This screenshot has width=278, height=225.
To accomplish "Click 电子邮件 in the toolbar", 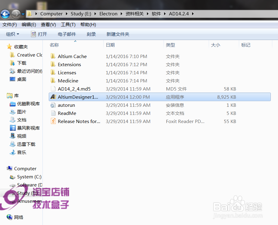I will [67, 34].
